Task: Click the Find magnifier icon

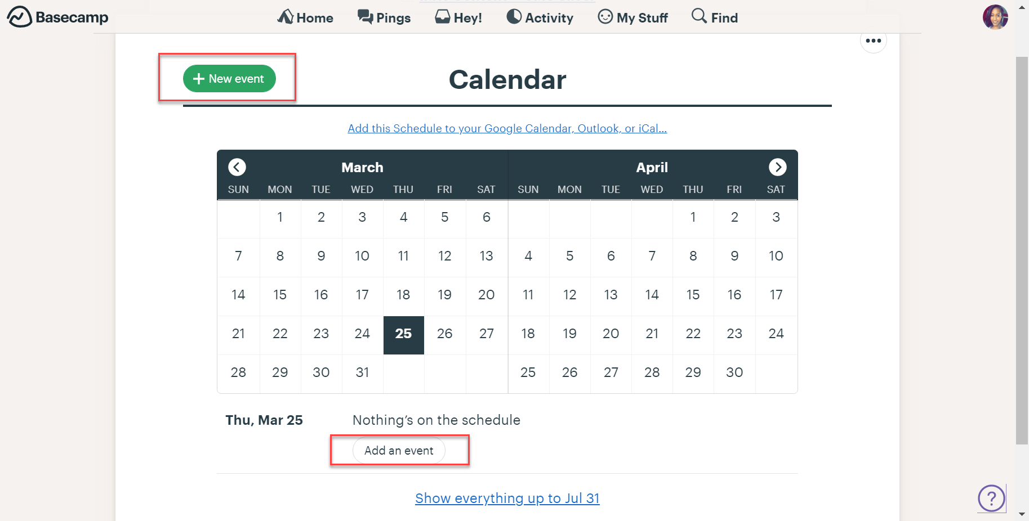Action: point(699,16)
